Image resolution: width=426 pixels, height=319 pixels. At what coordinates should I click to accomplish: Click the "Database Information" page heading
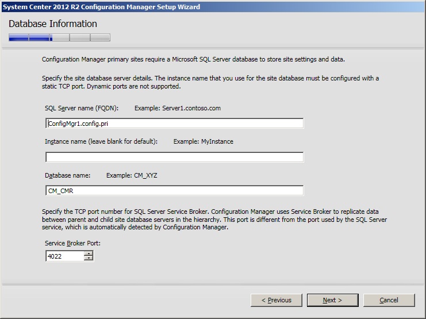coord(53,24)
